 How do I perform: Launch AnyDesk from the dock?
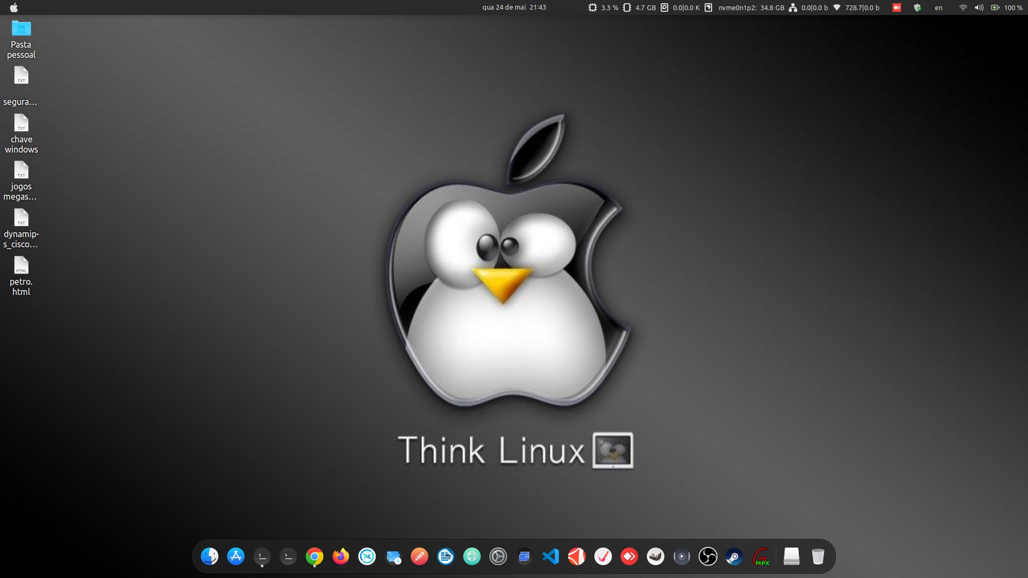(x=629, y=557)
